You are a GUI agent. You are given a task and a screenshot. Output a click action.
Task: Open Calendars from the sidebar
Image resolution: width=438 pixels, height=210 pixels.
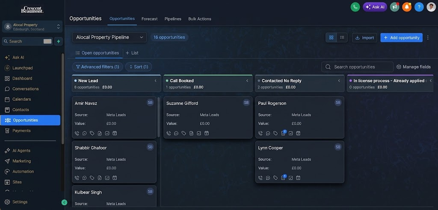18,99
